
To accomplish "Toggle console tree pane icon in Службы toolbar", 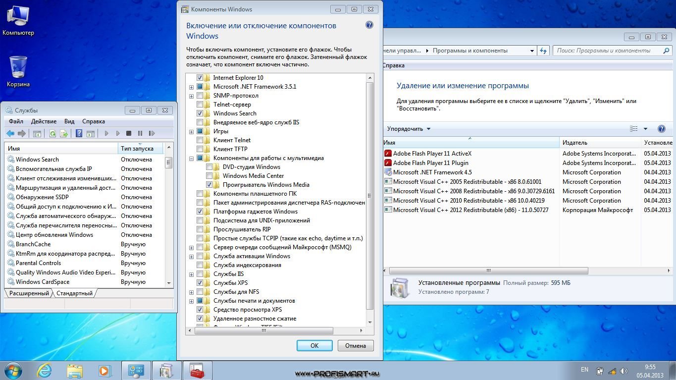I will 37,133.
